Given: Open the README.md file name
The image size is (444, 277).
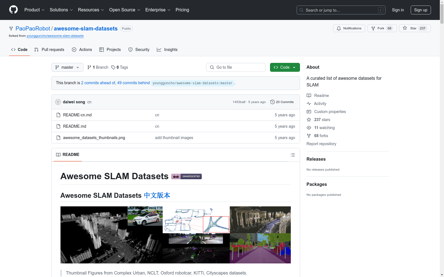Looking at the screenshot, I should [75, 126].
